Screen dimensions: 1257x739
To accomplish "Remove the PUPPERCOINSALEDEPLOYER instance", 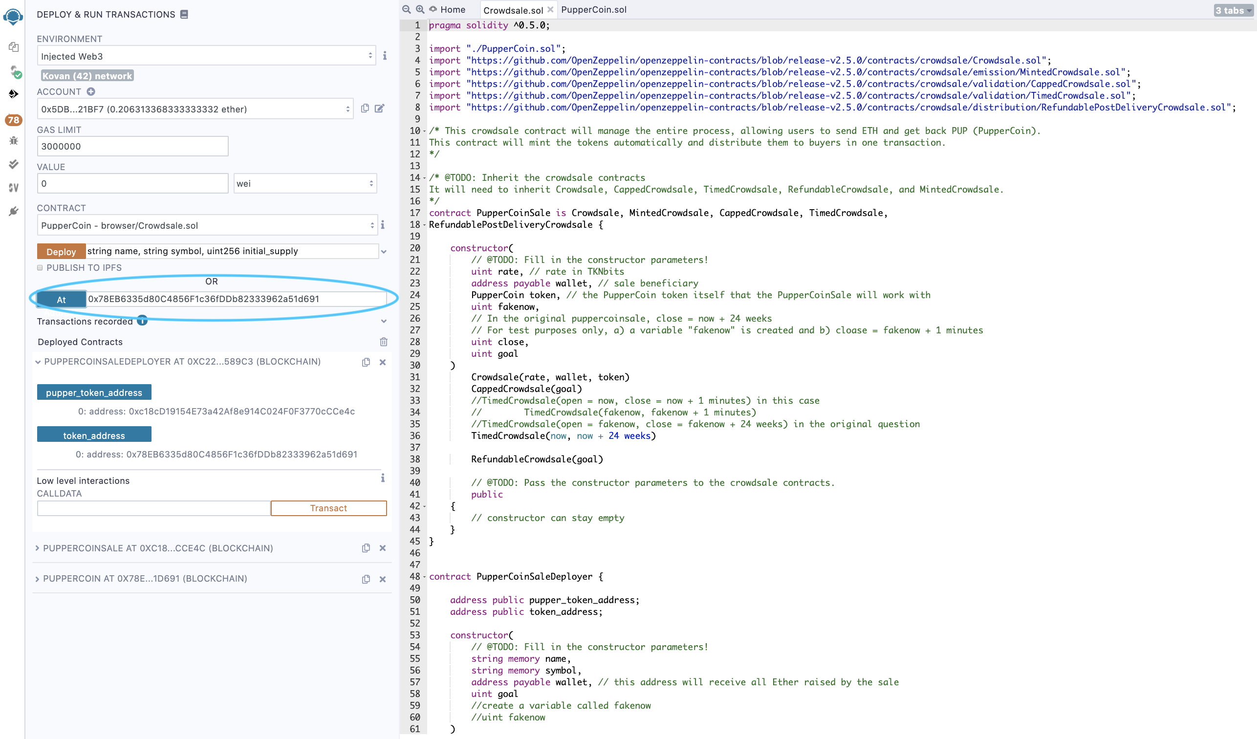I will tap(383, 362).
